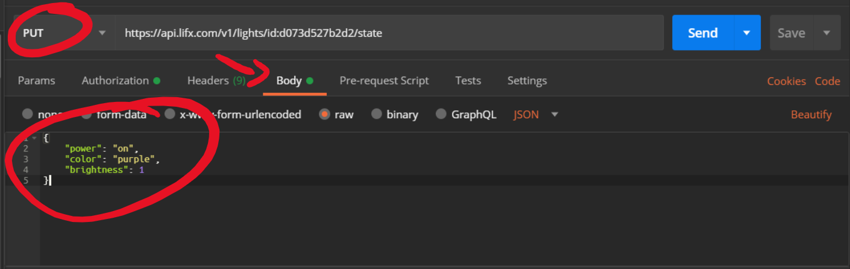
Task: Click Beautify to format JSON
Action: (x=811, y=115)
